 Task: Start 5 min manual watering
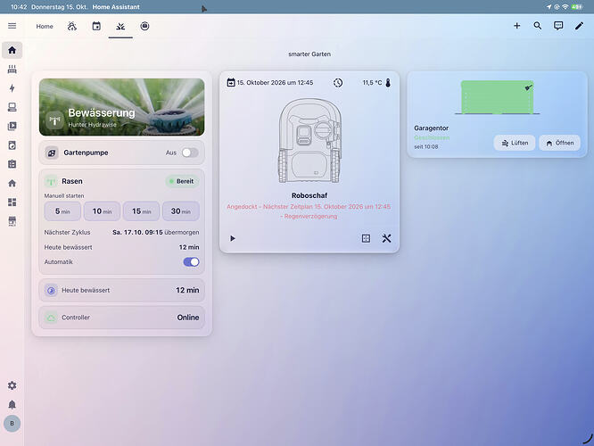coord(62,211)
